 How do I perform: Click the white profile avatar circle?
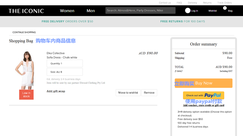pyautogui.click(x=188, y=10)
